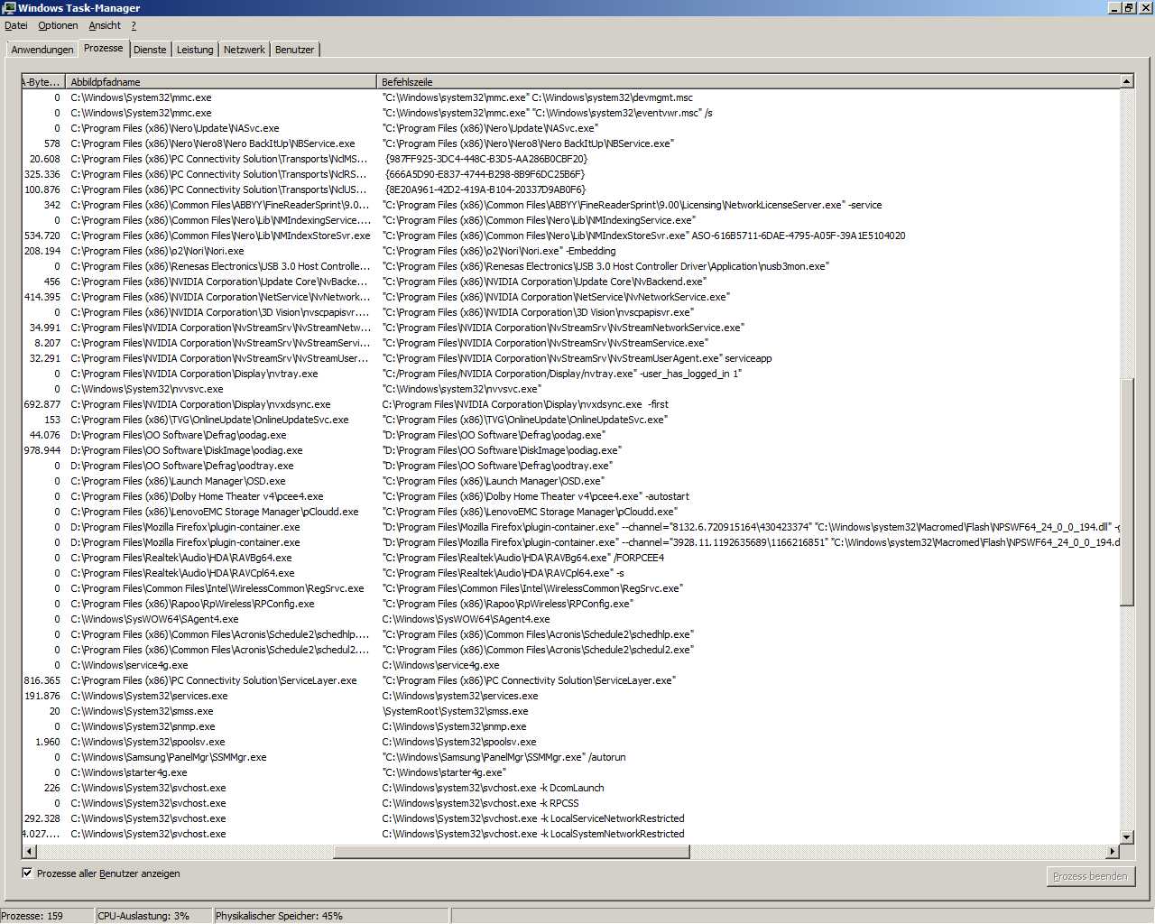Select the snmp.exe path in Abbildpfadname

143,726
